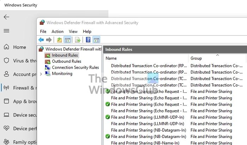Viewport: 247px width, 145px height.
Task: Go to Home in Windows Security sidebar
Action: pyautogui.click(x=19, y=47)
